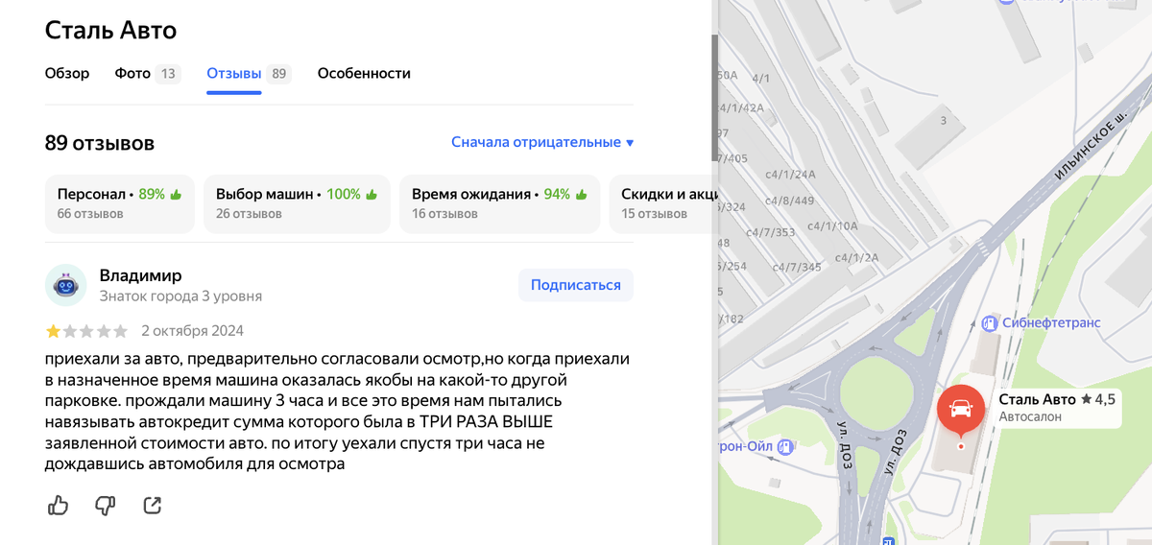1152x545 pixels.
Task: Subscribe to Vladimir with Подписаться button
Action: pos(576,285)
